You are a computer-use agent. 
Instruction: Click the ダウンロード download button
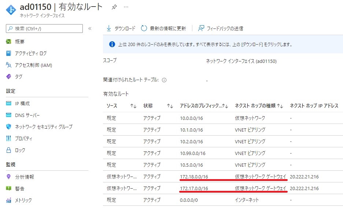121,29
